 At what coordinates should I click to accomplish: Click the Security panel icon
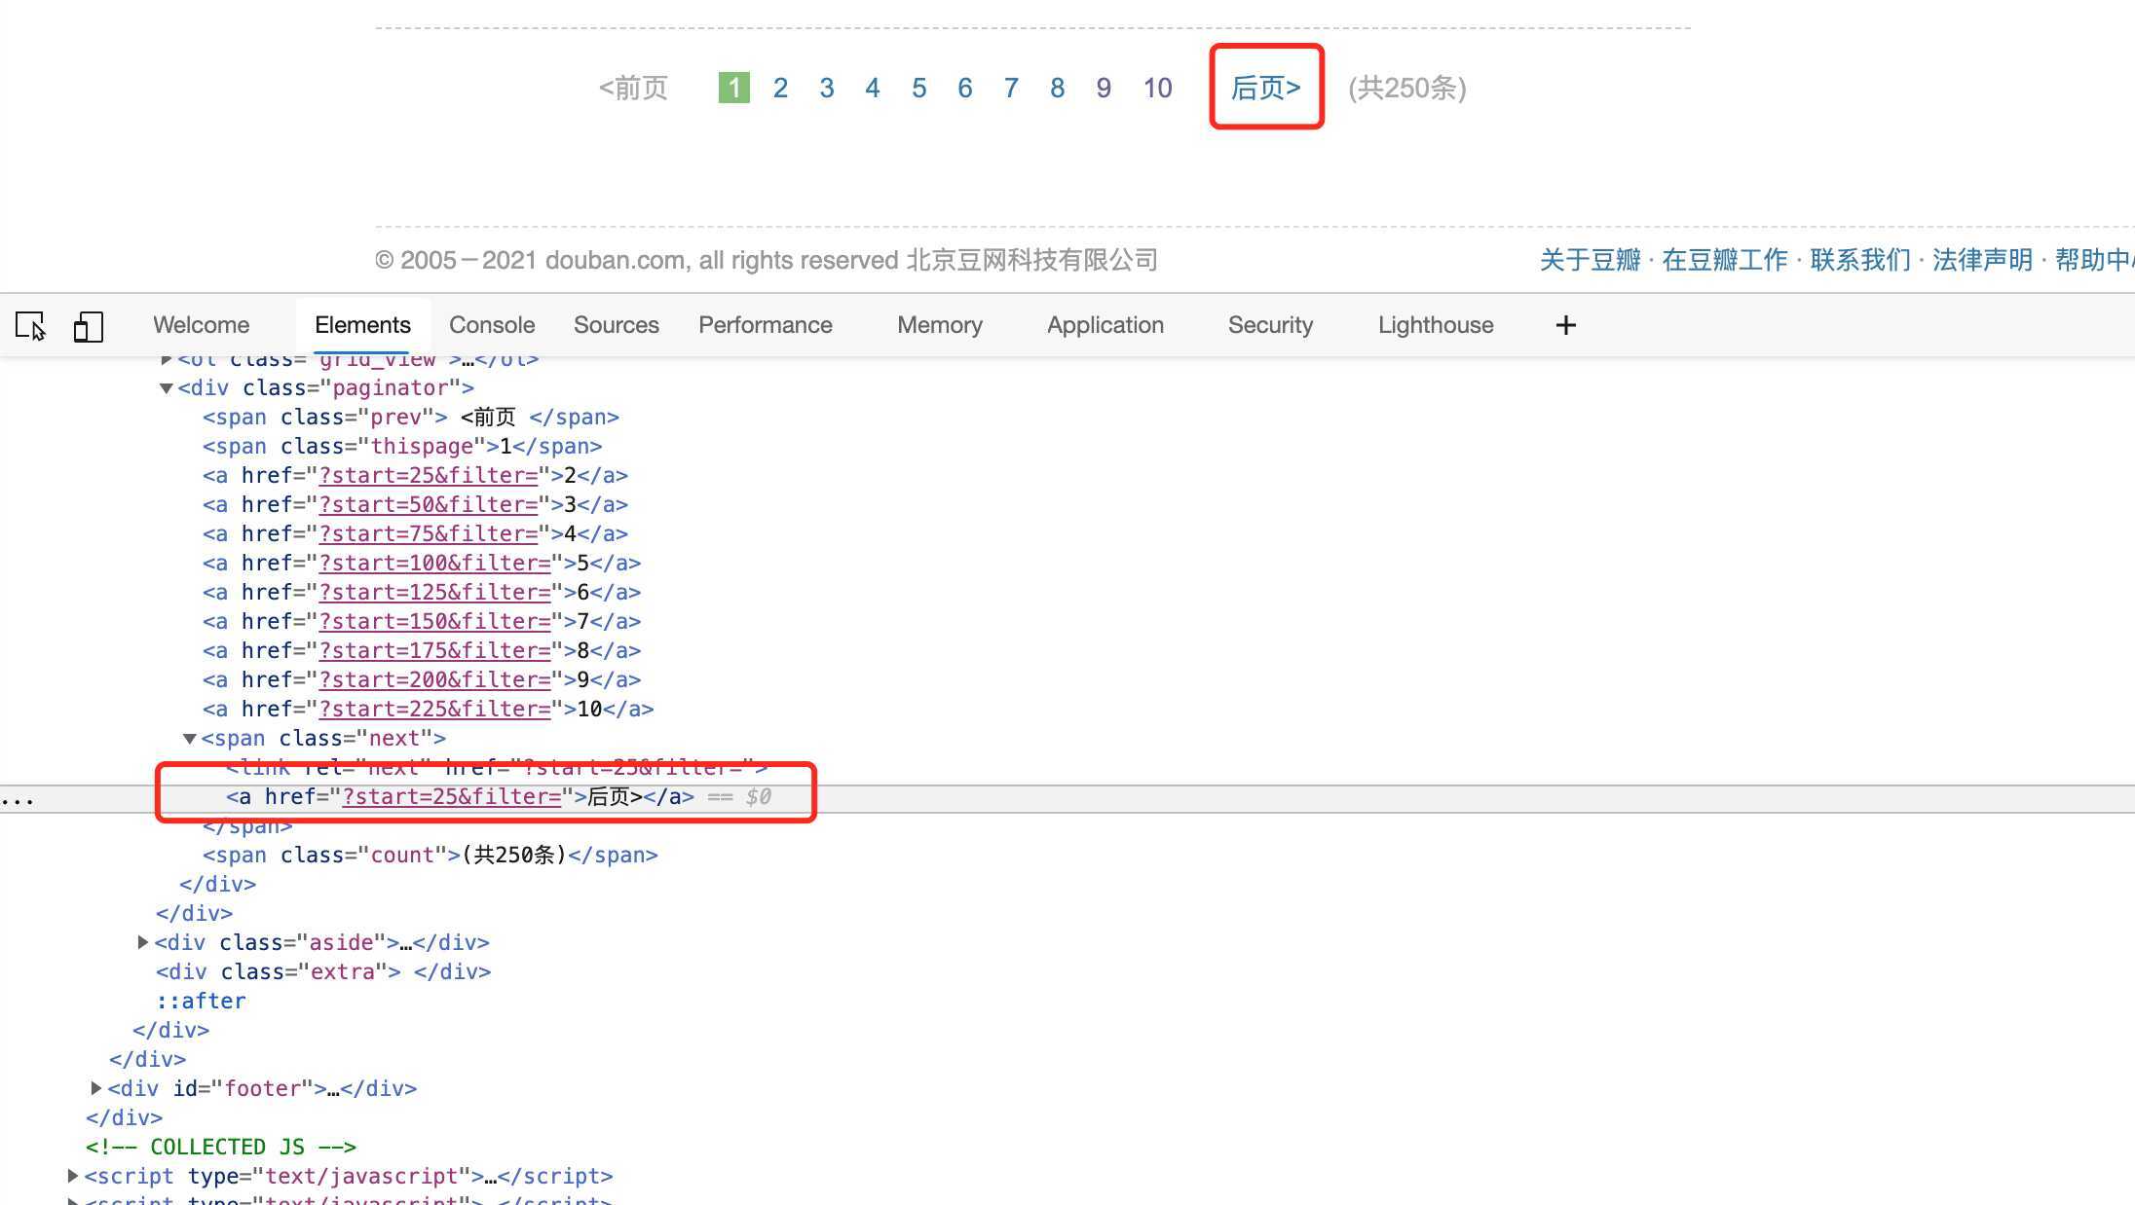(x=1271, y=325)
